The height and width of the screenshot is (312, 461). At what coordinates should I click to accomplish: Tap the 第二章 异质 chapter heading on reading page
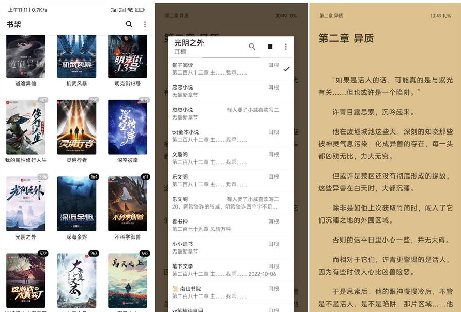click(346, 38)
